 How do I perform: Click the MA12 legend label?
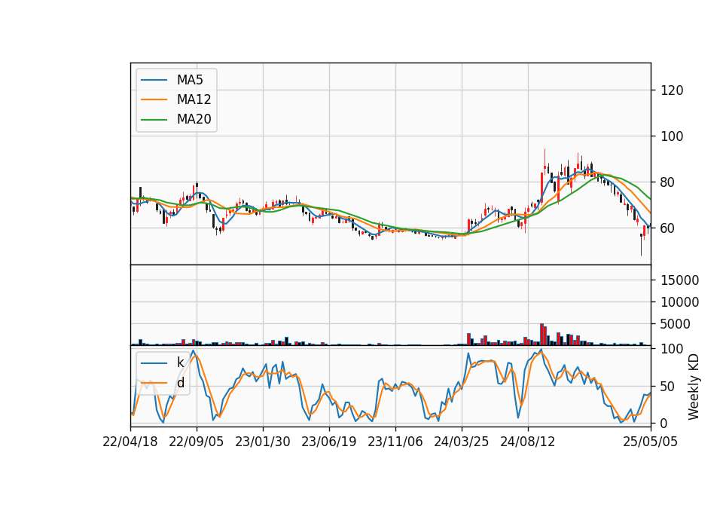coord(194,99)
